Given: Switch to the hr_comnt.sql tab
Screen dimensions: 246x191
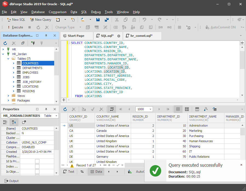Looking at the screenshot, I should pyautogui.click(x=141, y=36).
